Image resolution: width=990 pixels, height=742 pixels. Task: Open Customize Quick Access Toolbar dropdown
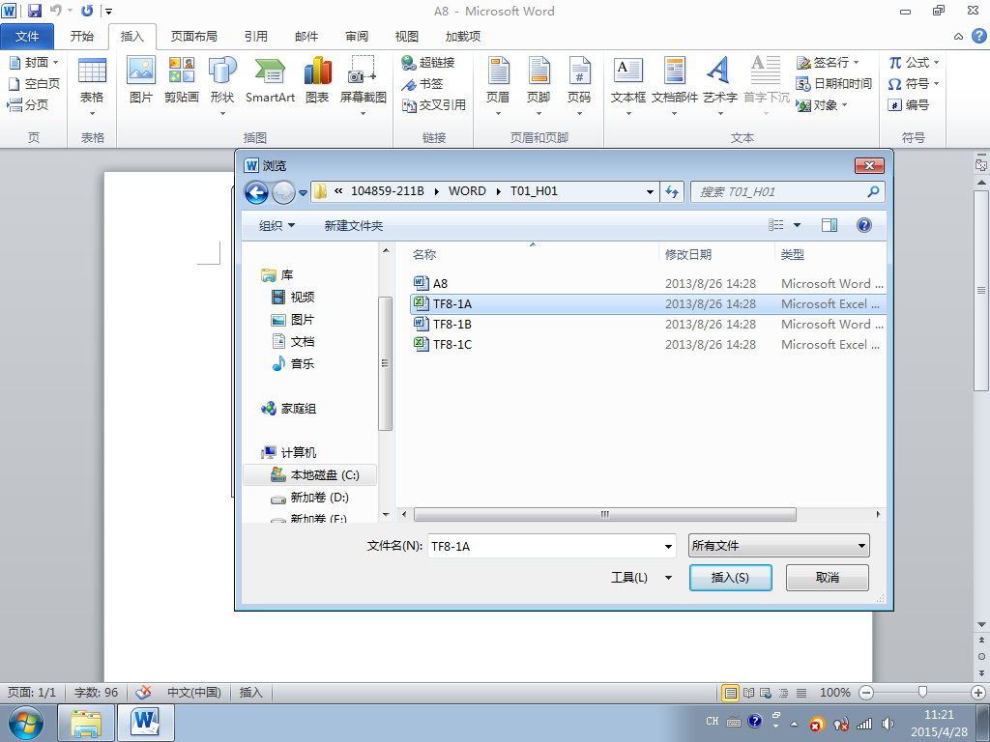108,12
